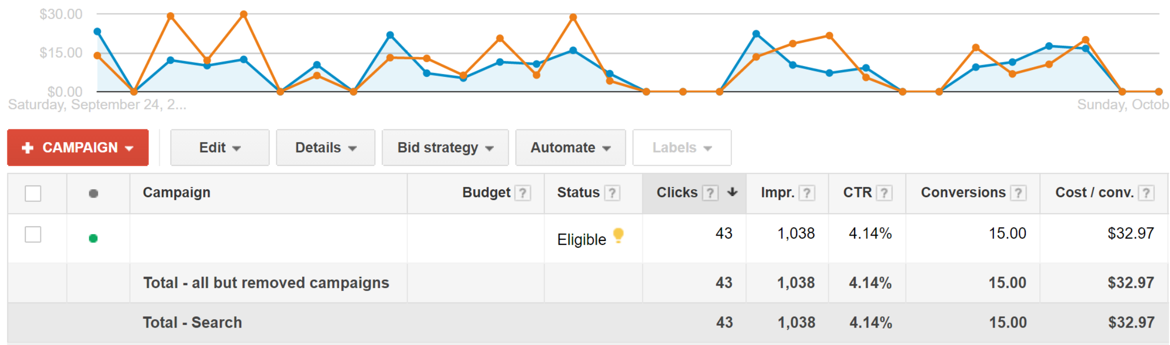This screenshot has width=1170, height=345.
Task: Click the help icon next to Conversions
Action: [x=1018, y=193]
